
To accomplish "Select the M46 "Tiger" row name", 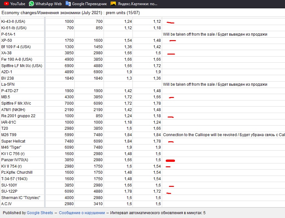I will click(x=11, y=147).
